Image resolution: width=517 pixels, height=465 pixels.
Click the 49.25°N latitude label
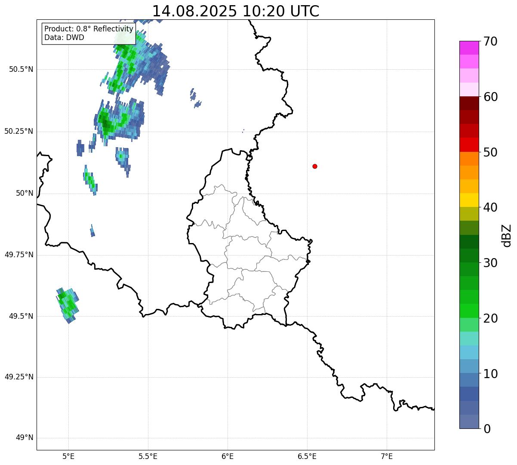tap(19, 377)
